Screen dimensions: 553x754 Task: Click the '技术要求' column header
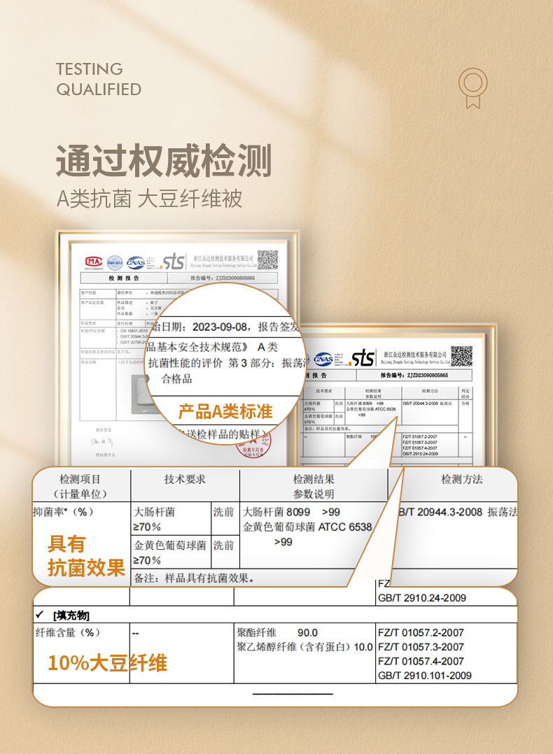pos(185,479)
